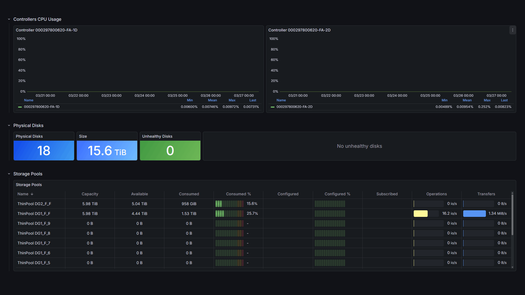This screenshot has height=295, width=525.
Task: Sort the FA-1D legend by Mean
Action: click(x=212, y=100)
